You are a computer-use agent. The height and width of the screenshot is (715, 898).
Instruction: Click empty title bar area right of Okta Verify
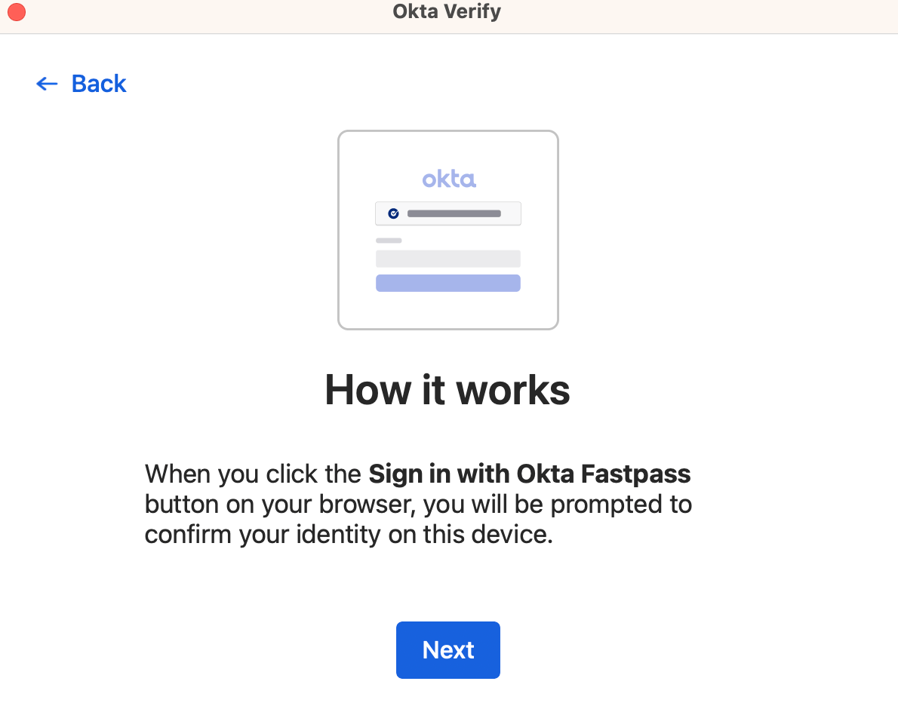[679, 12]
